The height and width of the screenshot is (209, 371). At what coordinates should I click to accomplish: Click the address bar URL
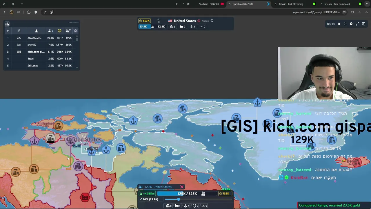coord(317,12)
